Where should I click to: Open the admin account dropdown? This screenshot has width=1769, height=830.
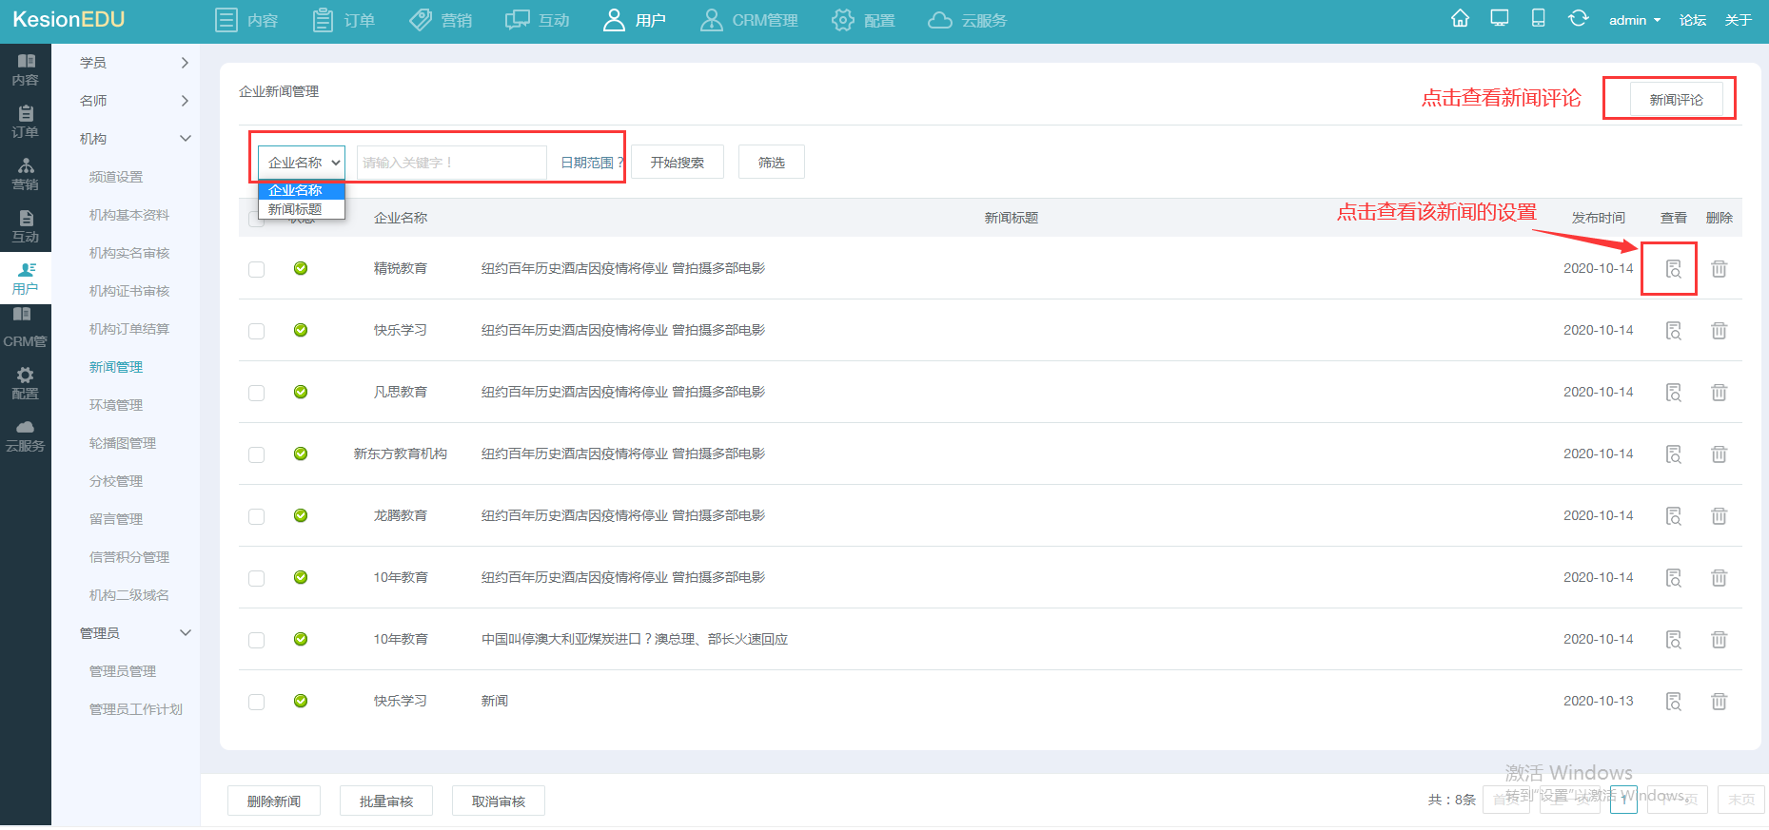1634,20
